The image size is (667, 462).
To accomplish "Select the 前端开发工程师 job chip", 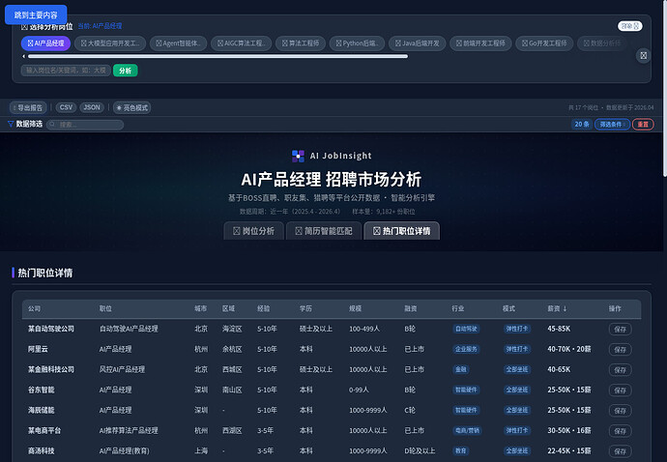I will pyautogui.click(x=480, y=43).
